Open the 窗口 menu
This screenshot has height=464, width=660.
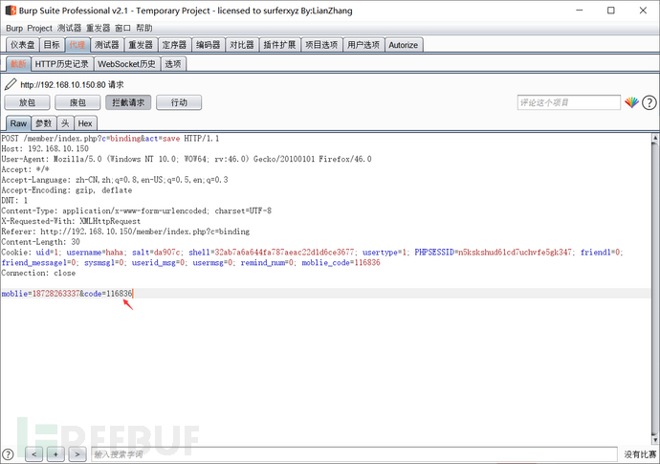[122, 28]
